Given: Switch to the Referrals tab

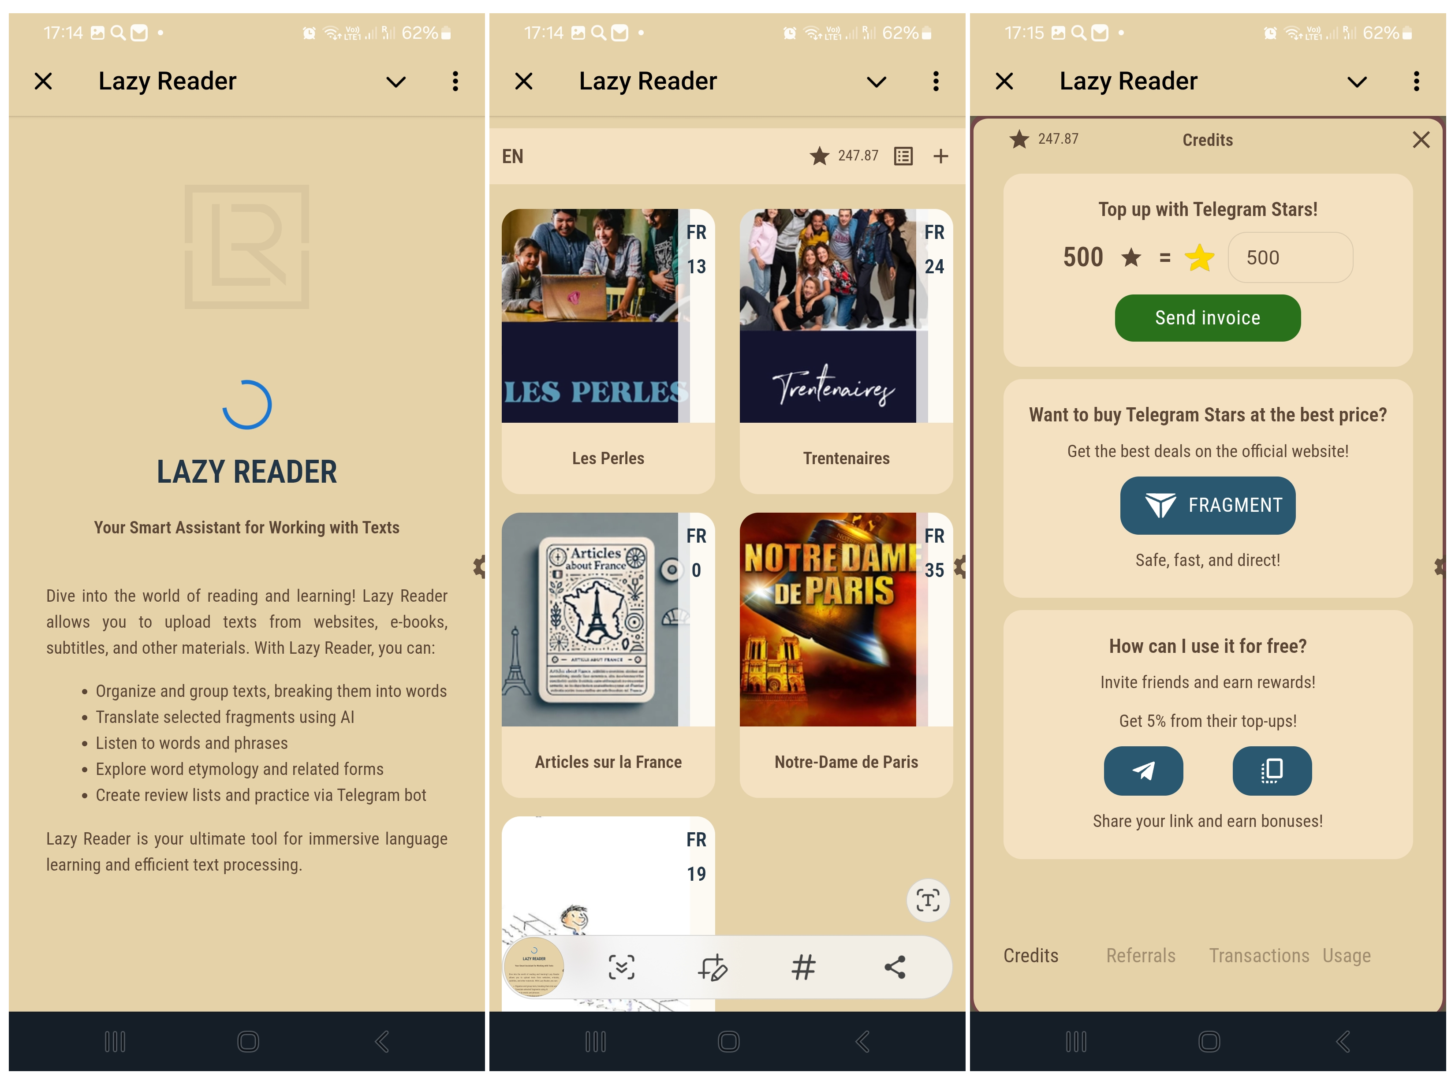Looking at the screenshot, I should (1141, 956).
